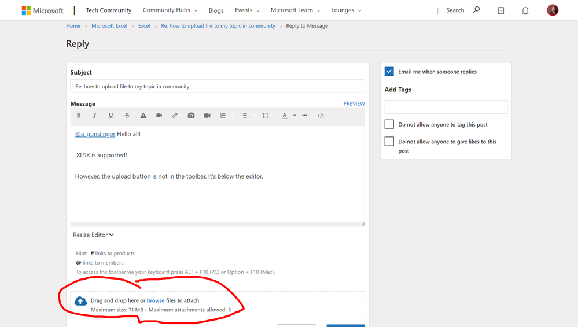Check 'Do not allow anyone to give likes'

pos(389,141)
